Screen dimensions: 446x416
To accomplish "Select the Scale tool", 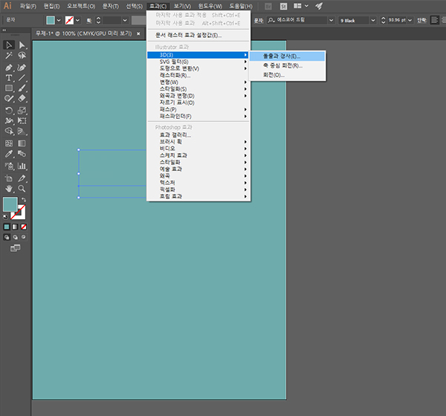I will (22, 111).
